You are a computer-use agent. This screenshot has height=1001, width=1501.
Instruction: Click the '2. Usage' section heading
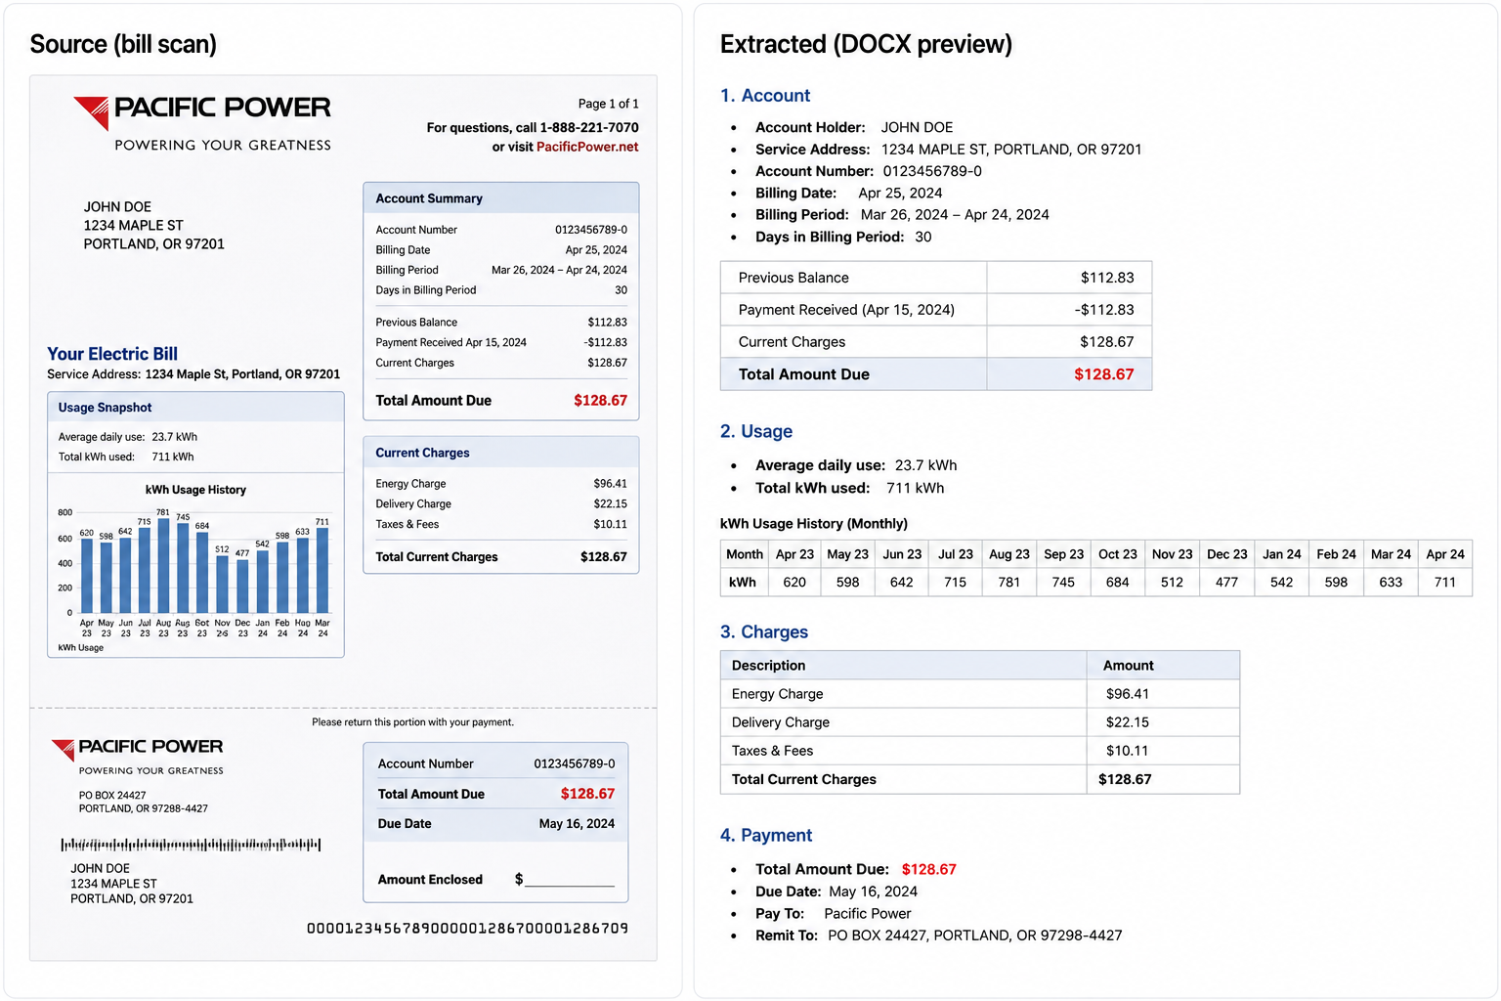point(756,432)
